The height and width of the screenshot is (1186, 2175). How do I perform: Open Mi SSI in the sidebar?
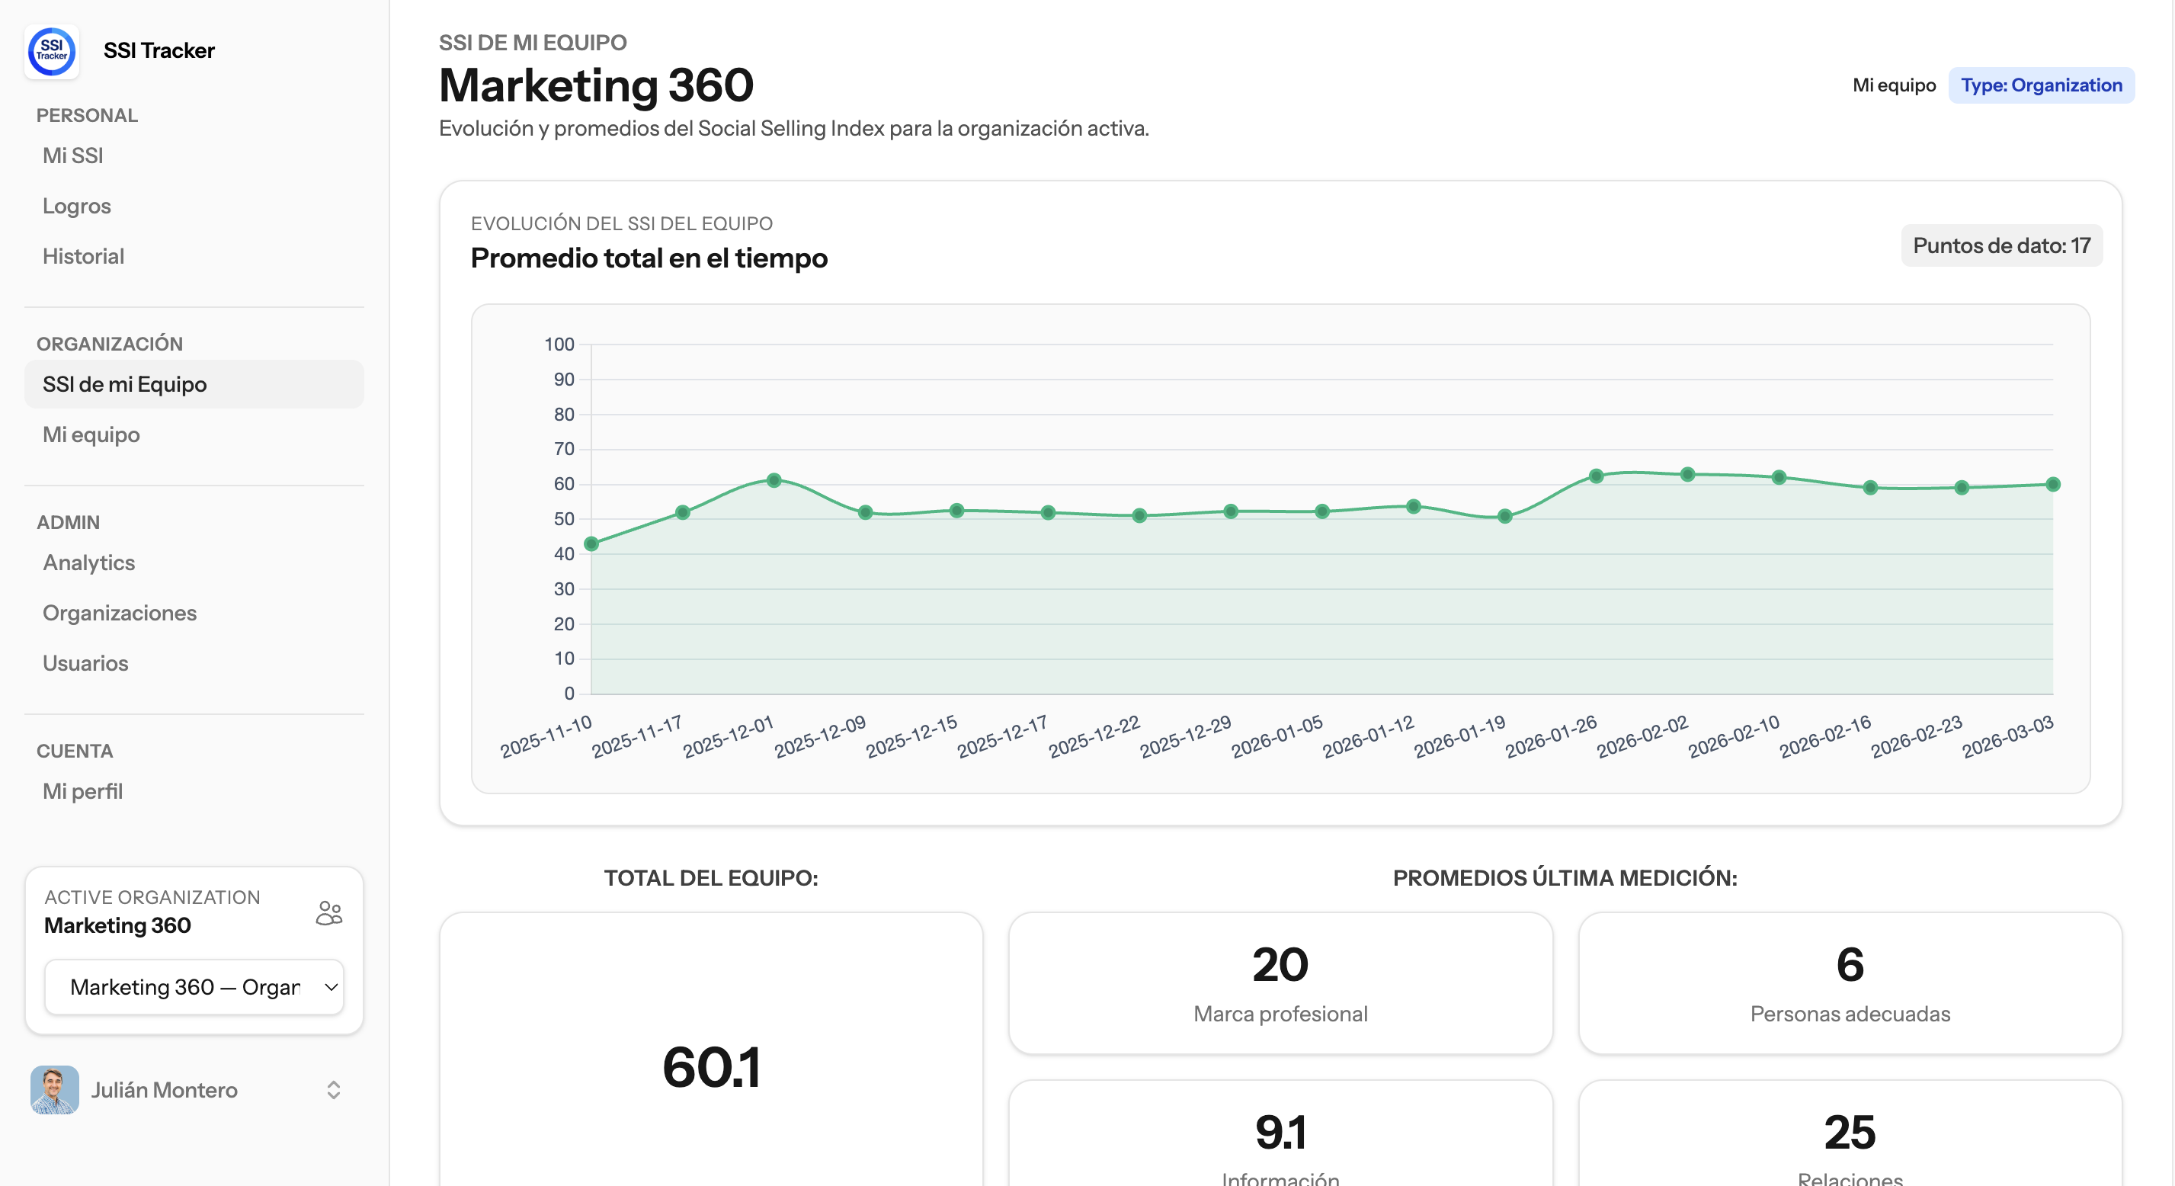tap(72, 155)
